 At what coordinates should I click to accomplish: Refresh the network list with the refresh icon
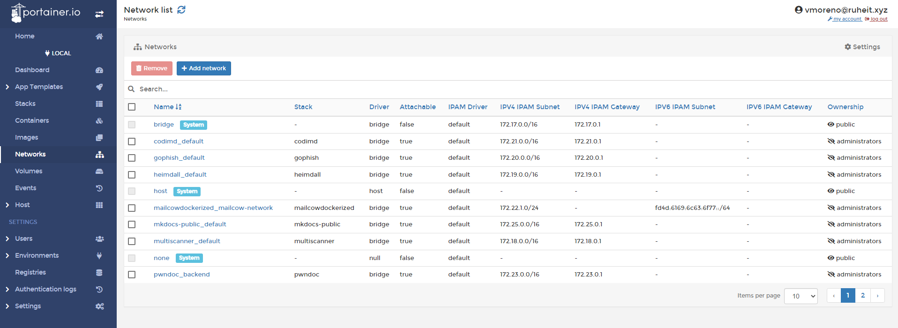coord(181,10)
